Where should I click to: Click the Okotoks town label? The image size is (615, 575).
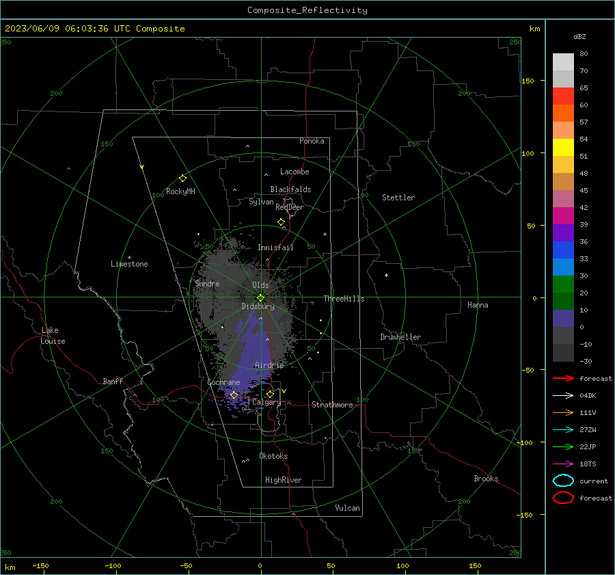click(x=273, y=456)
